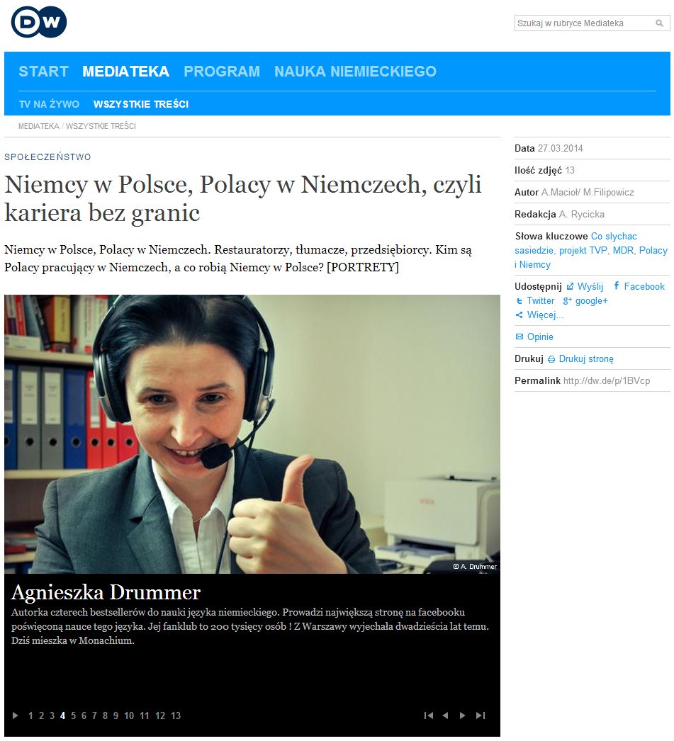Click the search magnifier icon
This screenshot has height=741, width=674.
659,23
